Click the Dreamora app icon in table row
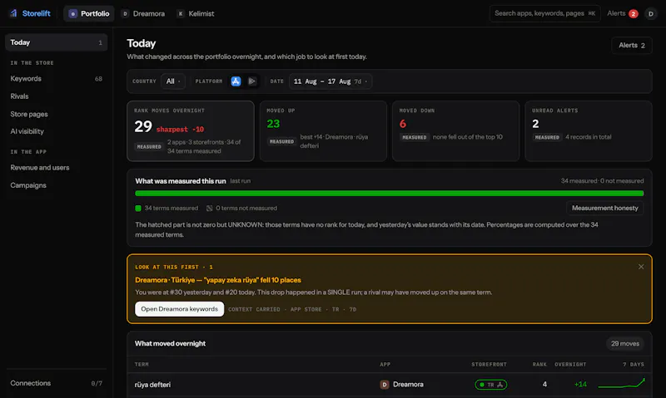Viewport: 666px width, 398px height. 385,385
